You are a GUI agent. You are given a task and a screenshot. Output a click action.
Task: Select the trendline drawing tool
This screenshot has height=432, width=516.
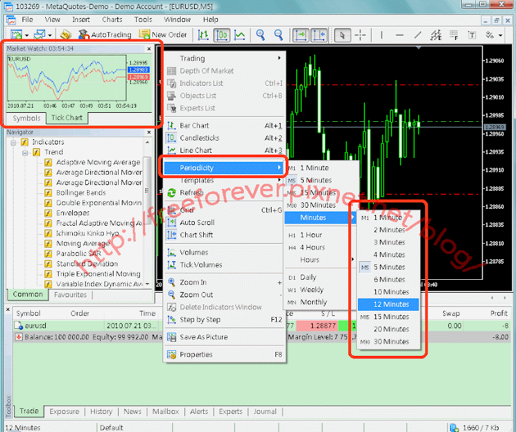417,35
